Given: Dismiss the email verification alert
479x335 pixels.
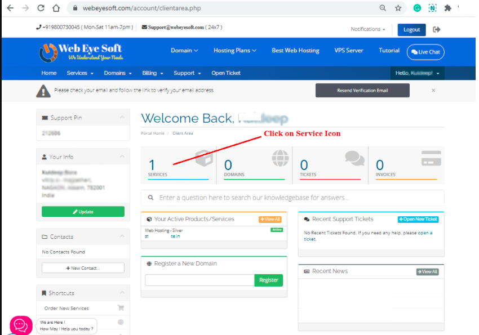Looking at the screenshot, I should pyautogui.click(x=433, y=90).
